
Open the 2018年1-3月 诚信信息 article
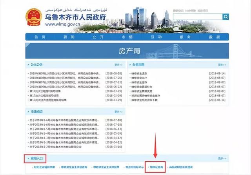[x=64, y=138]
